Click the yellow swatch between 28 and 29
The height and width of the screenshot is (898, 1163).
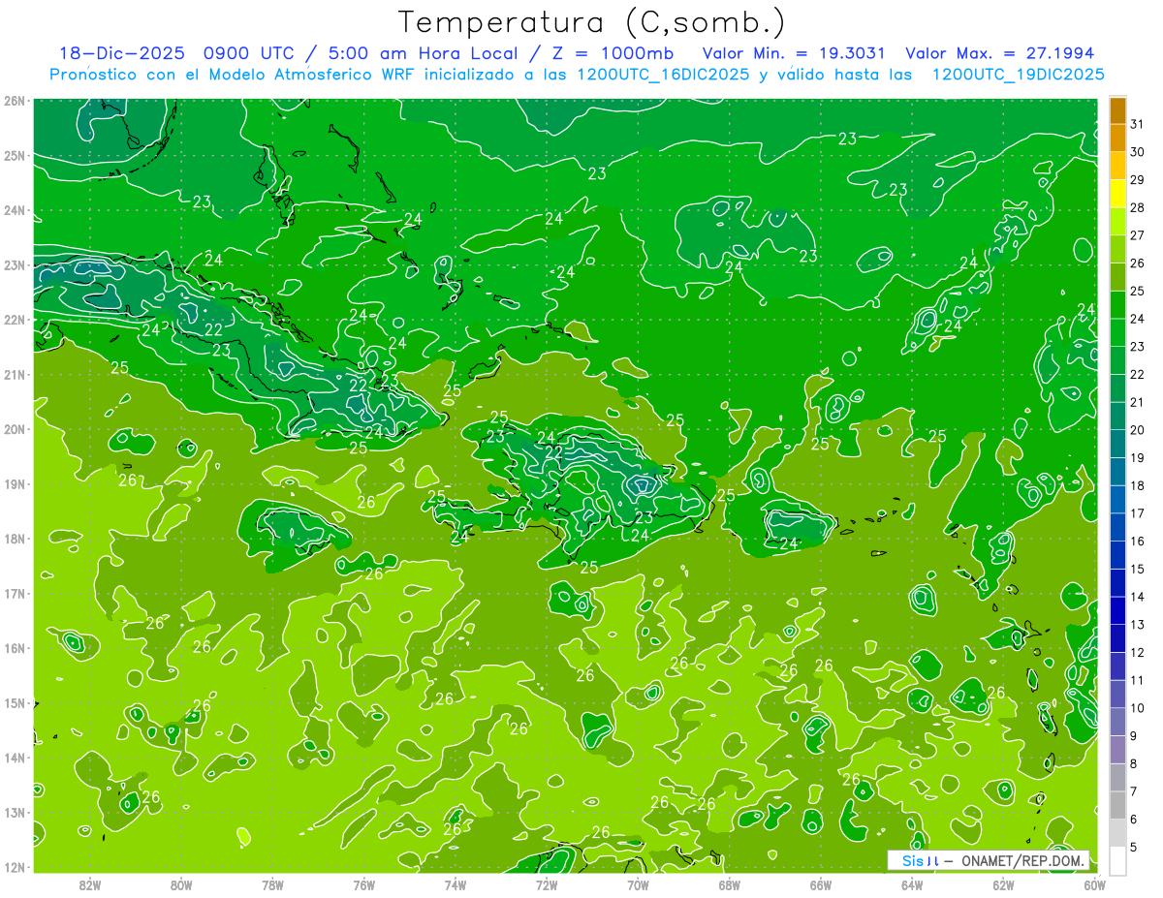coord(1117,193)
